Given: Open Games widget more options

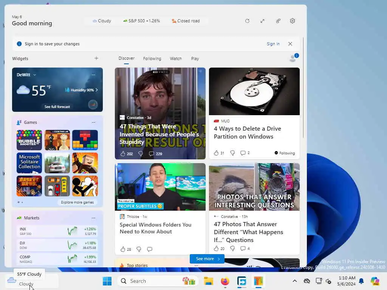Looking at the screenshot, I should 93,122.
